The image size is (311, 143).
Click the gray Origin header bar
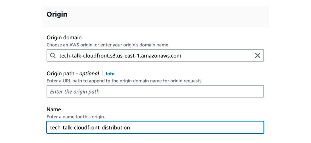point(156,17)
